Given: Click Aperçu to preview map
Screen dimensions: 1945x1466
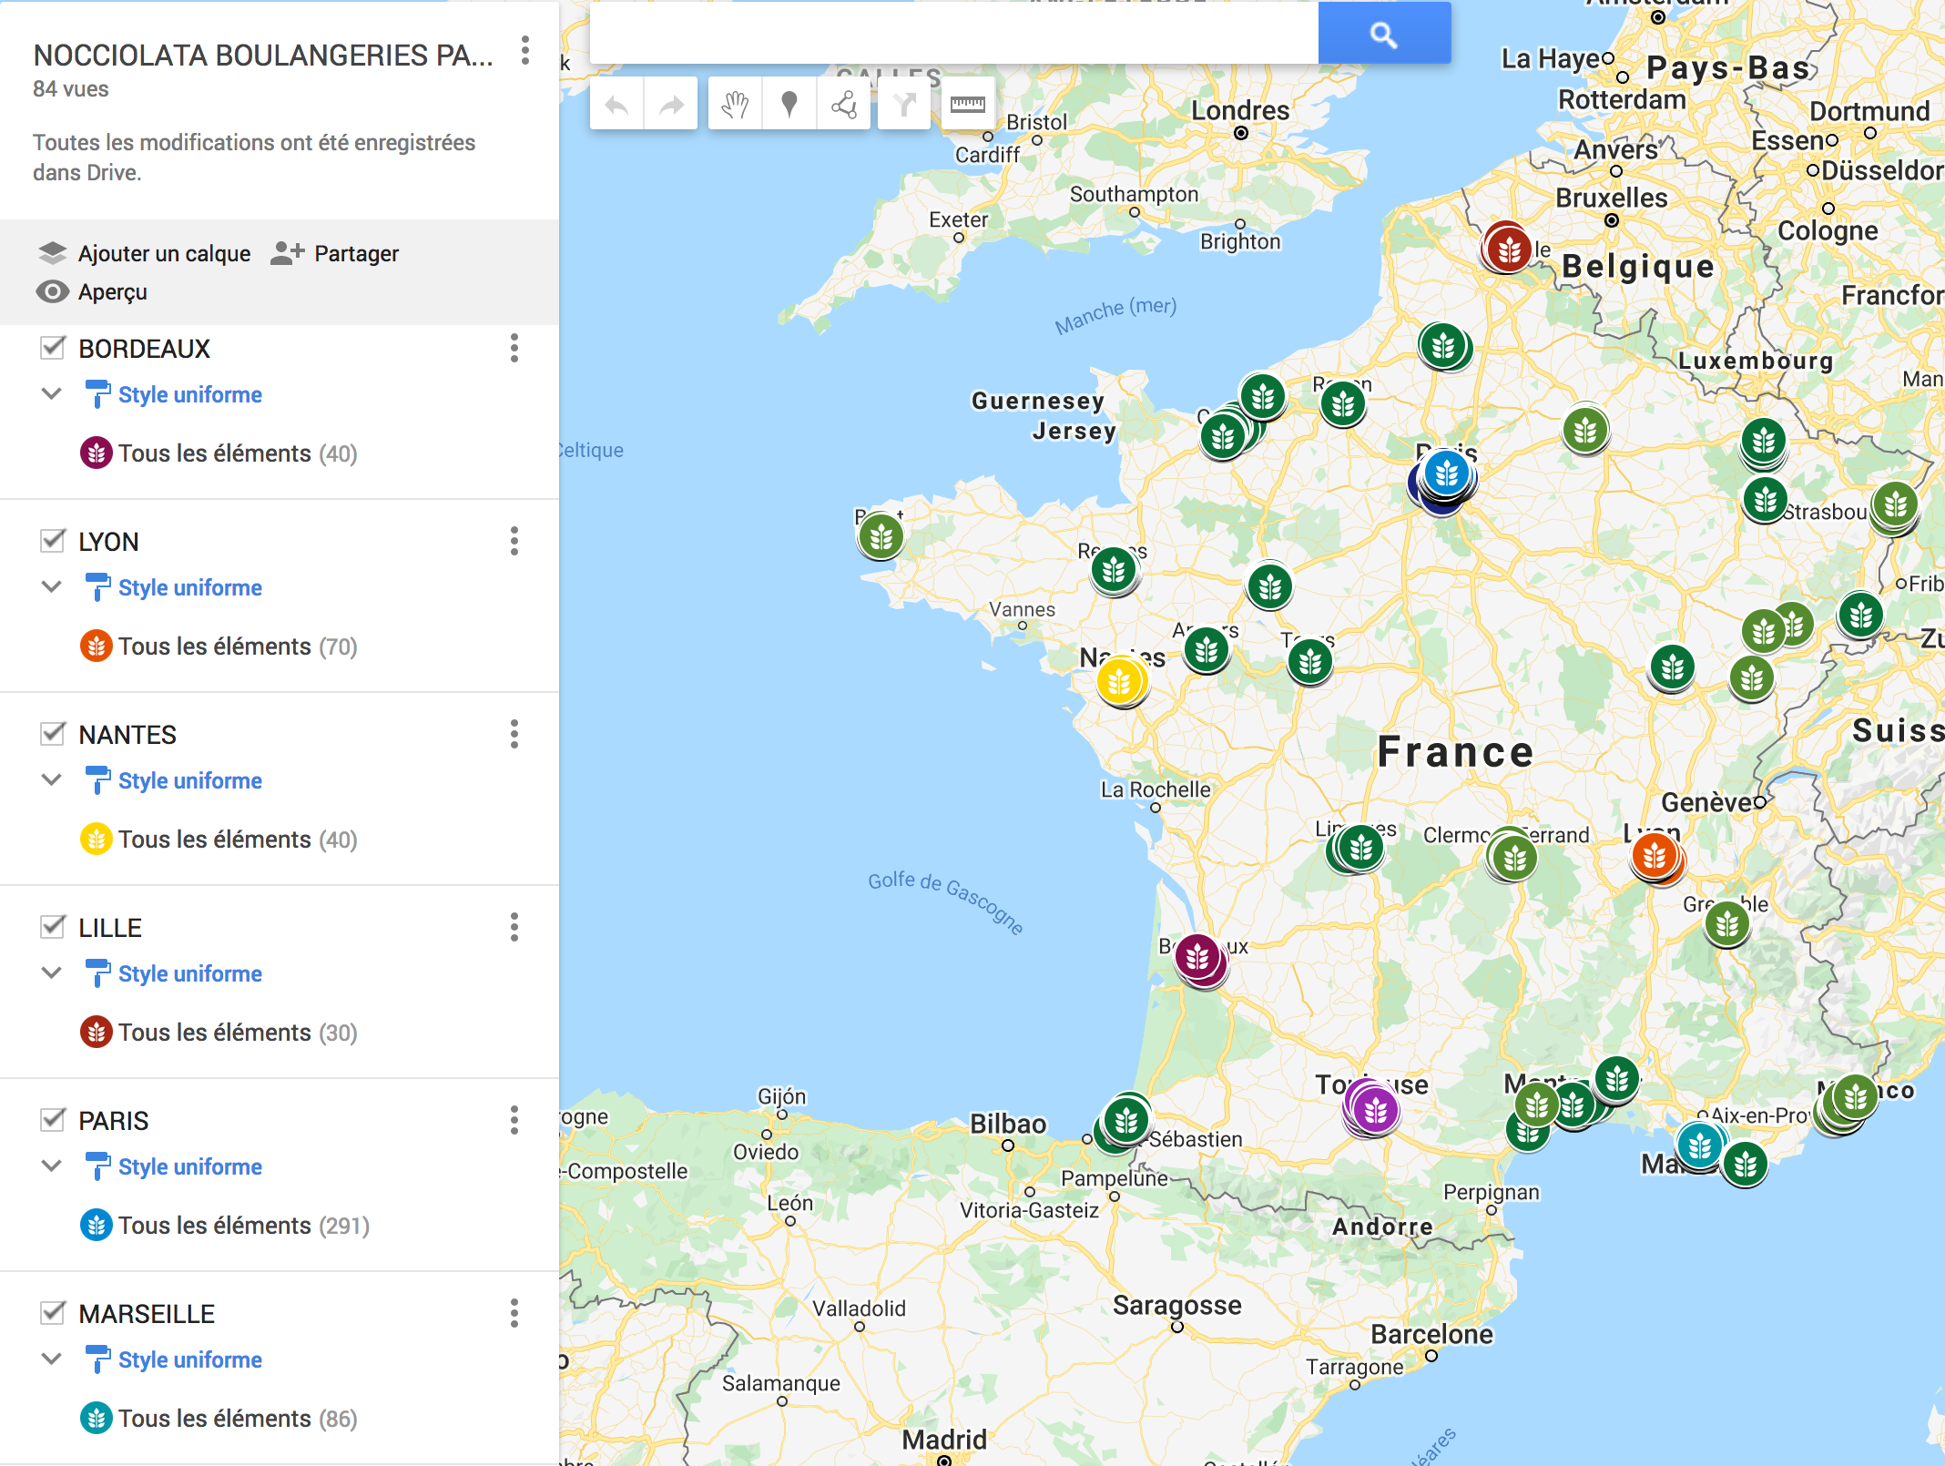Looking at the screenshot, I should click(113, 291).
